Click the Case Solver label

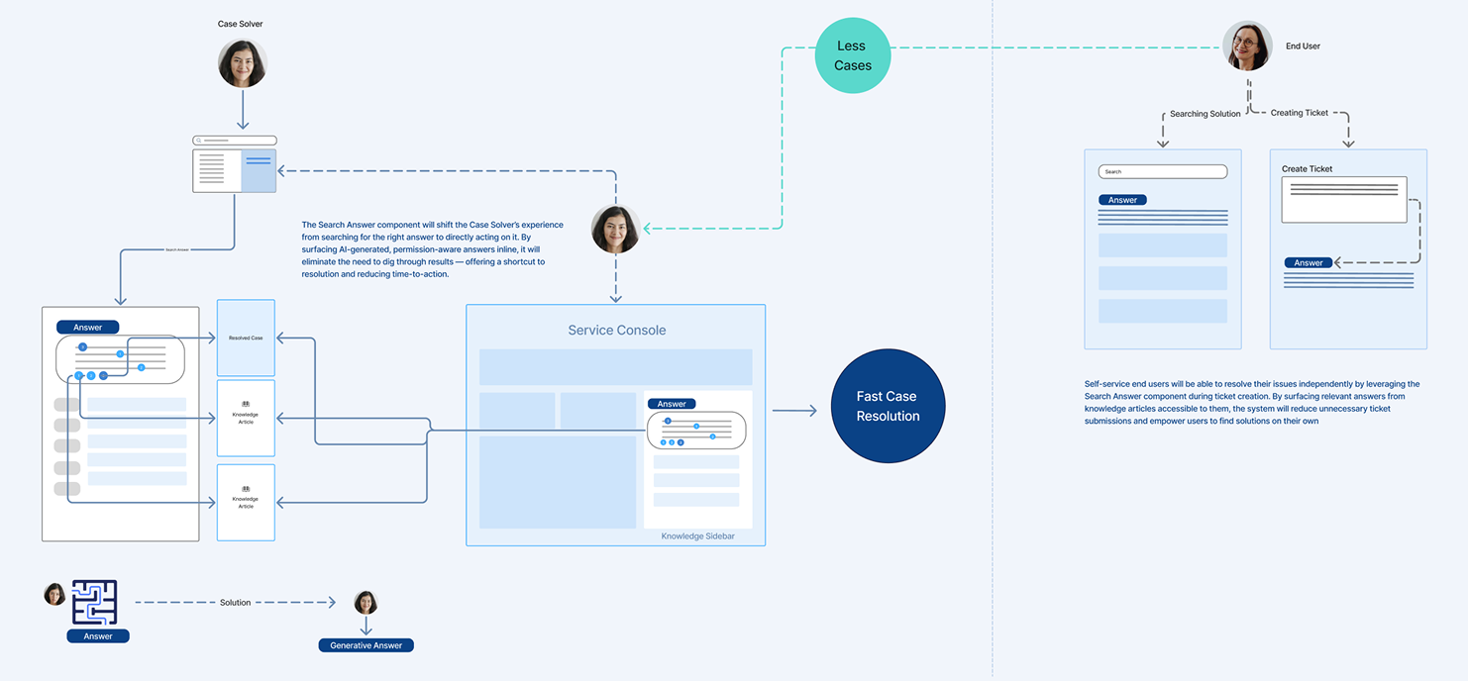tap(241, 24)
